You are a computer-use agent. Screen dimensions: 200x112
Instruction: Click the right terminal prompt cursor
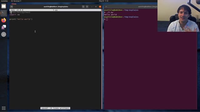107,19
